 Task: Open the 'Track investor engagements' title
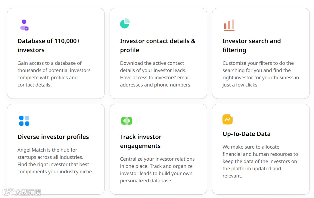pyautogui.click(x=141, y=141)
